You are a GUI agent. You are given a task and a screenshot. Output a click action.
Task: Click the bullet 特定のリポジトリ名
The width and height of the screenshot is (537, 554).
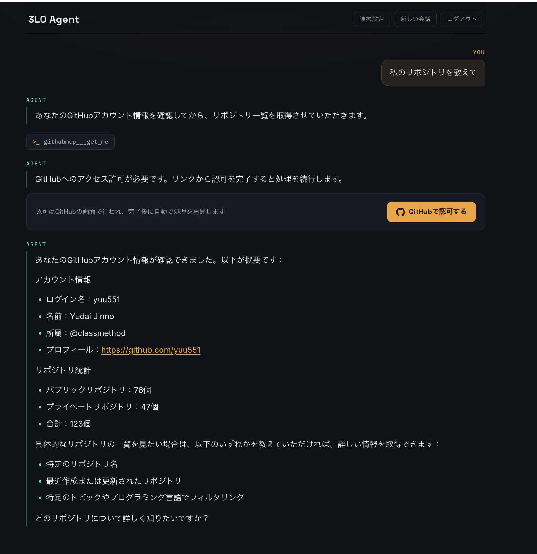coord(82,464)
